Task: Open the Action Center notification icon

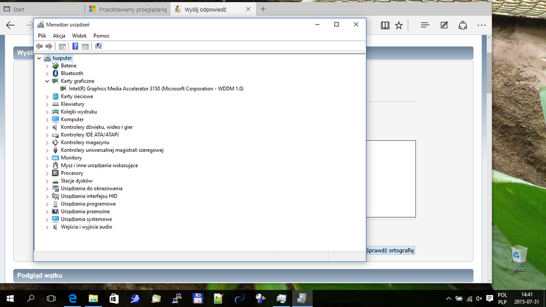Action: click(490, 298)
